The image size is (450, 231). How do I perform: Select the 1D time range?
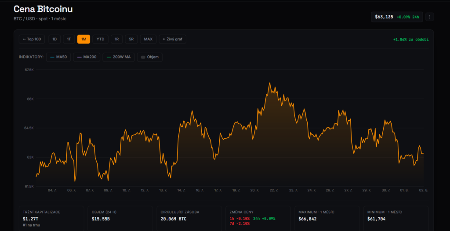tap(54, 39)
